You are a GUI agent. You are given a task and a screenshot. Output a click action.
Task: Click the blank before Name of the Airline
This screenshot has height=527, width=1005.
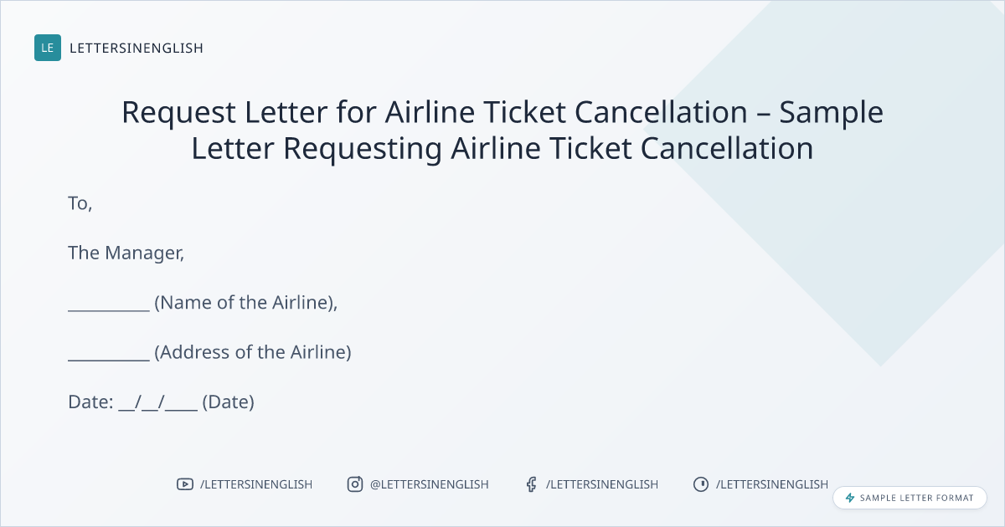coord(109,304)
